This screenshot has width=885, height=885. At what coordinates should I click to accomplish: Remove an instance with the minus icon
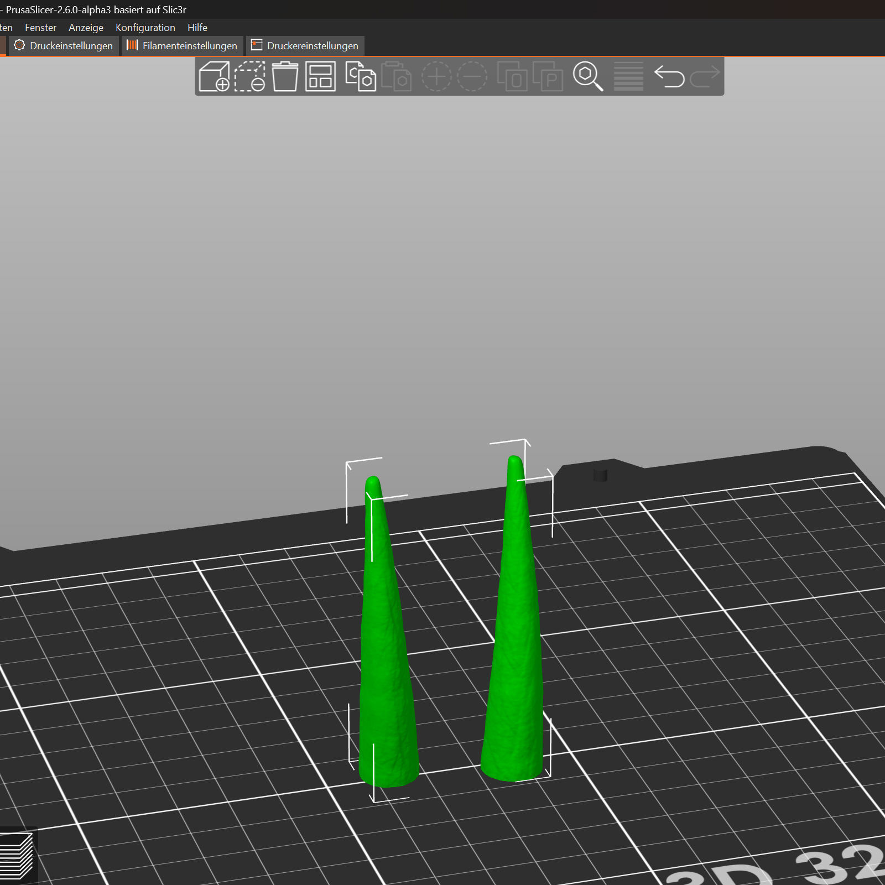click(x=472, y=76)
